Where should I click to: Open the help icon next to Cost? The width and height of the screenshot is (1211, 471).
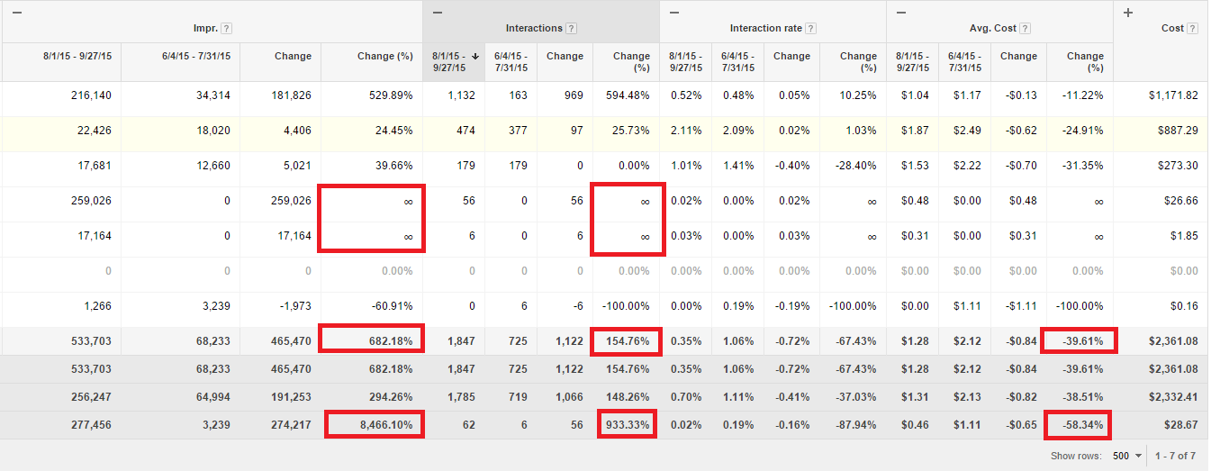1193,28
